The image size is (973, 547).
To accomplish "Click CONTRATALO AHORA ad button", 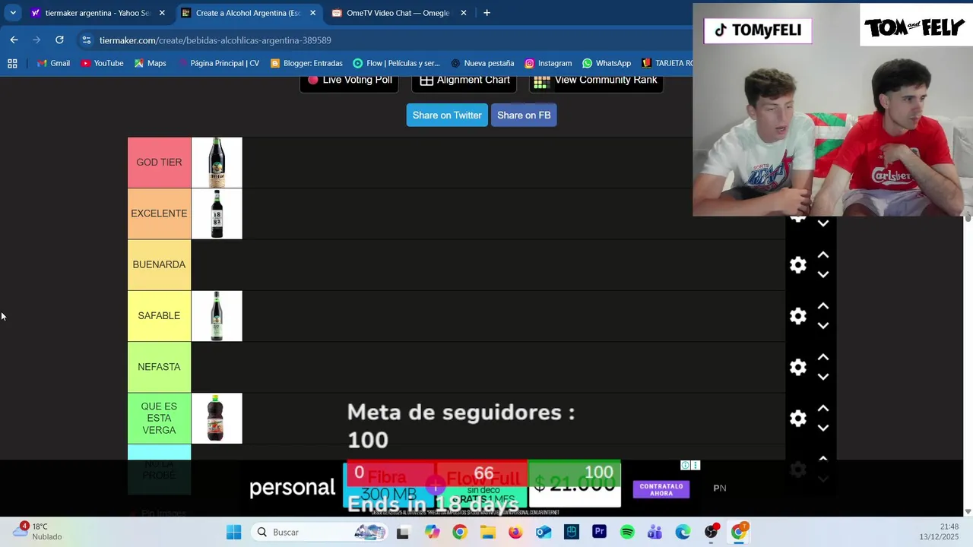I will pos(661,490).
